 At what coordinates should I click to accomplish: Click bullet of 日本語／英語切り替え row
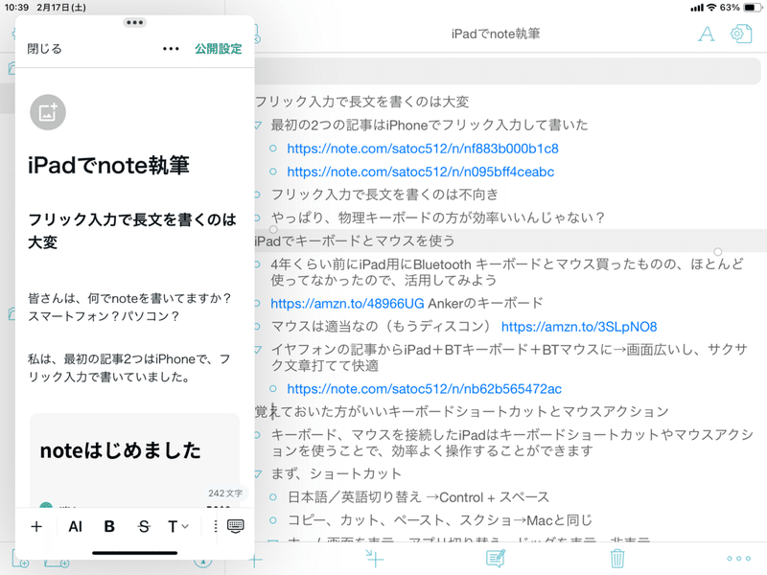[273, 497]
